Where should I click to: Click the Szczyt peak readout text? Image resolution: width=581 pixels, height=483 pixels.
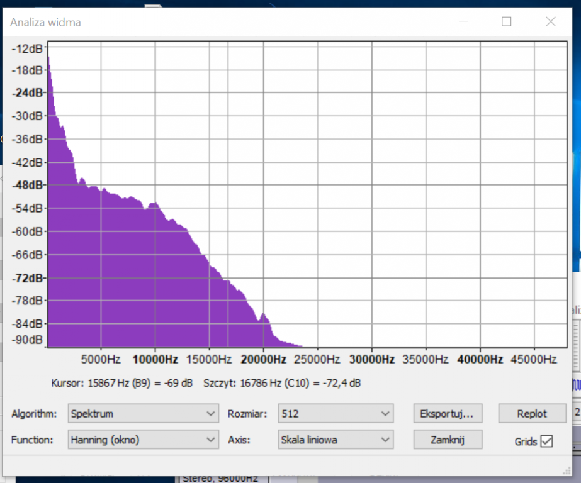(x=282, y=383)
